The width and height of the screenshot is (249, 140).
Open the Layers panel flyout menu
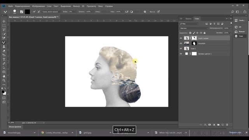coord(231,19)
